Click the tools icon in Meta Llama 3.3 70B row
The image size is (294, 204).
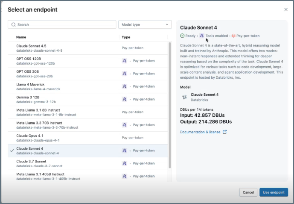pyautogui.click(x=125, y=125)
